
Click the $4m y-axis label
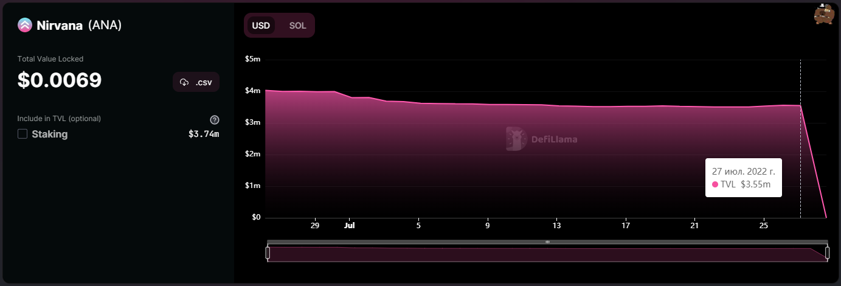click(x=253, y=91)
